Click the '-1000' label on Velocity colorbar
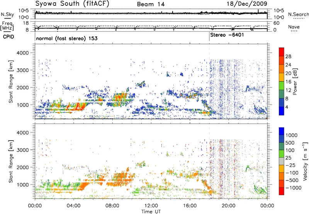 [x=293, y=188]
